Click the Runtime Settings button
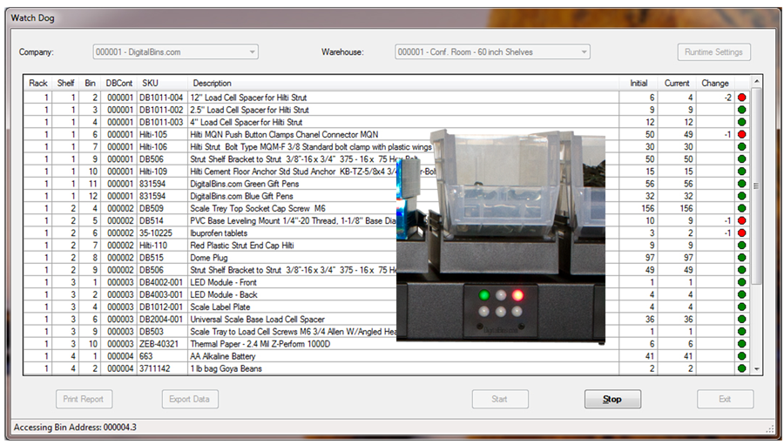 pyautogui.click(x=713, y=52)
